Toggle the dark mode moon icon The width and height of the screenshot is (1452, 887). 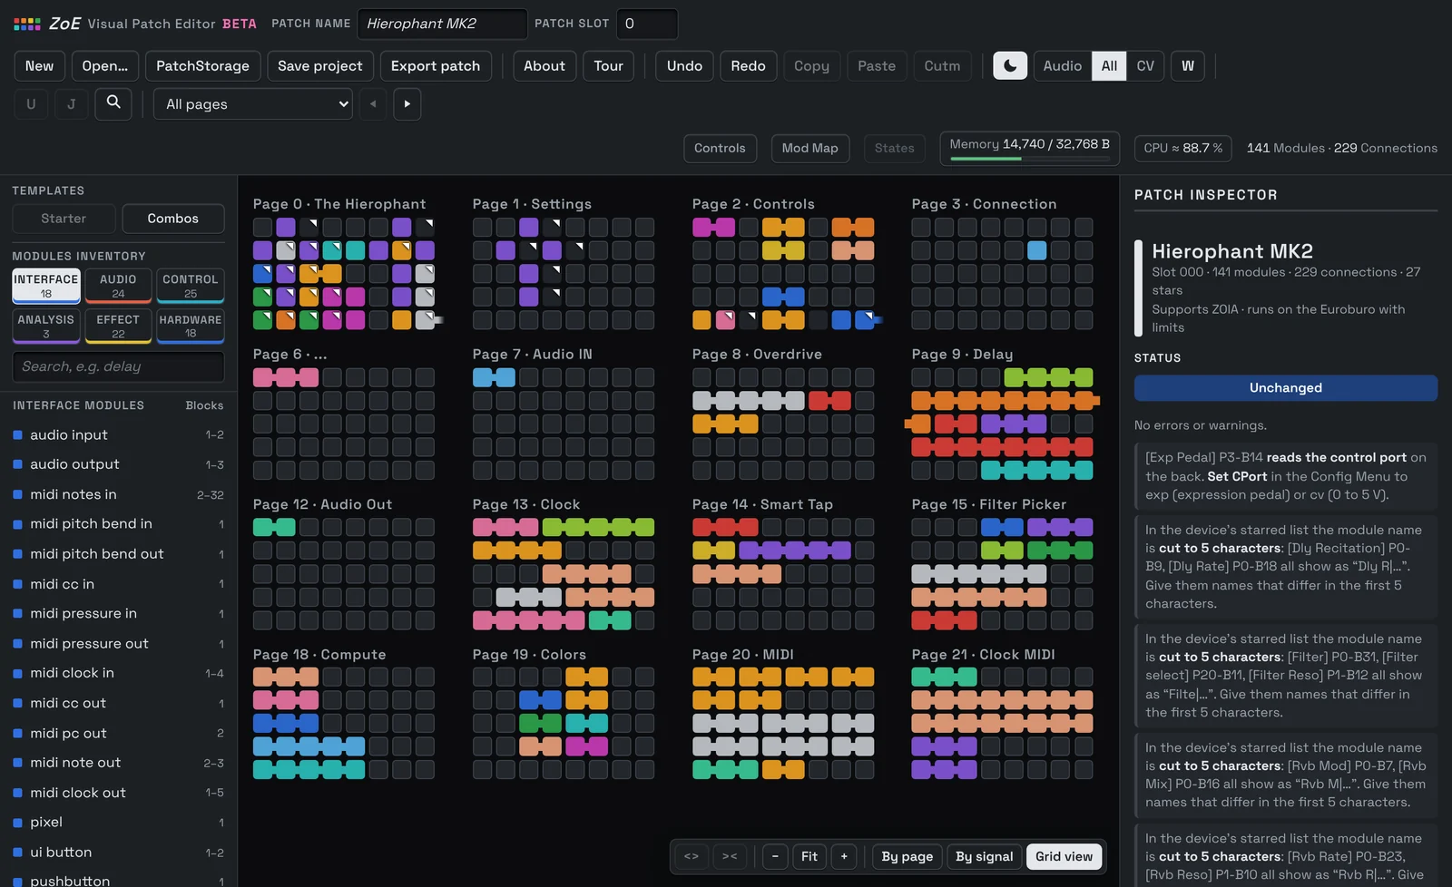coord(1010,66)
